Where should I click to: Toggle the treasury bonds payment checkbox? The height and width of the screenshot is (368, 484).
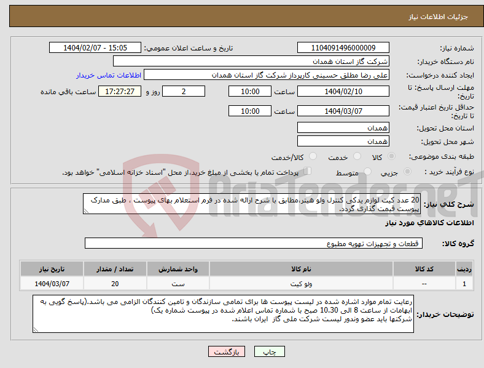tap(308, 171)
